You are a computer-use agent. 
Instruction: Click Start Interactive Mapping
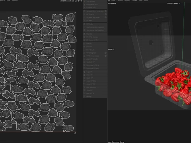point(95,27)
